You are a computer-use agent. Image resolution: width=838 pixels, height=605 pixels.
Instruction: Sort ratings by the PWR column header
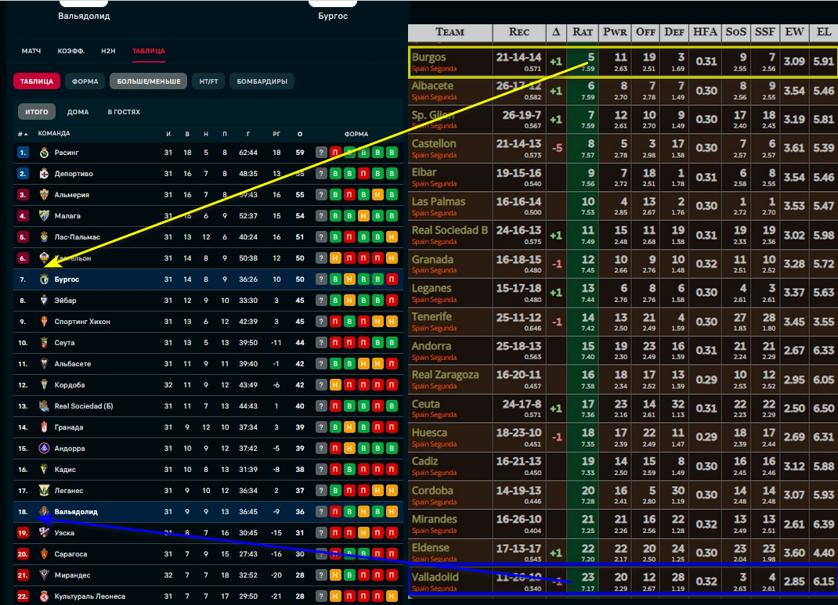(615, 32)
